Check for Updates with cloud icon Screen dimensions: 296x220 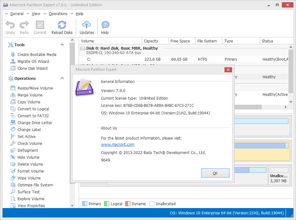click(x=87, y=25)
